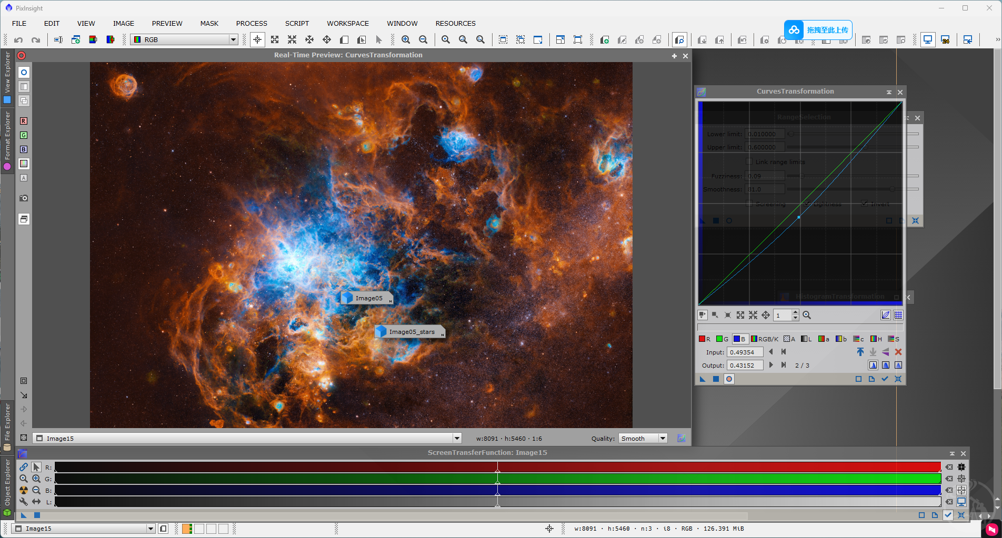Click the blue cloud upload badge at top

tap(818, 30)
